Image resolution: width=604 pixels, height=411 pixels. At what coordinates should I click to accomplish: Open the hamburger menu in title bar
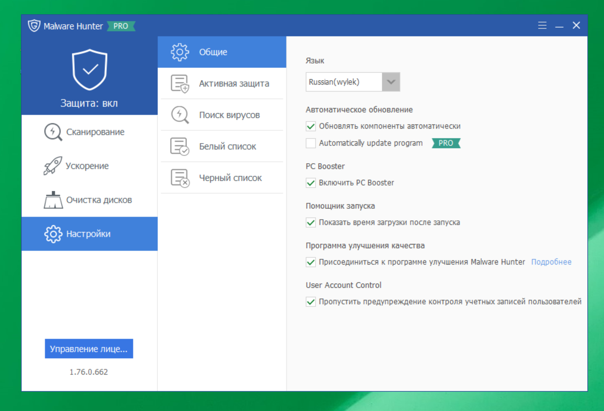point(542,26)
